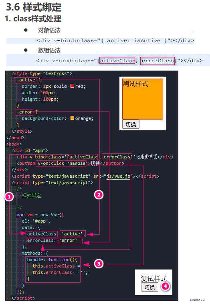
Task: Click the 对象语法 bullet label
Action: tap(49, 30)
